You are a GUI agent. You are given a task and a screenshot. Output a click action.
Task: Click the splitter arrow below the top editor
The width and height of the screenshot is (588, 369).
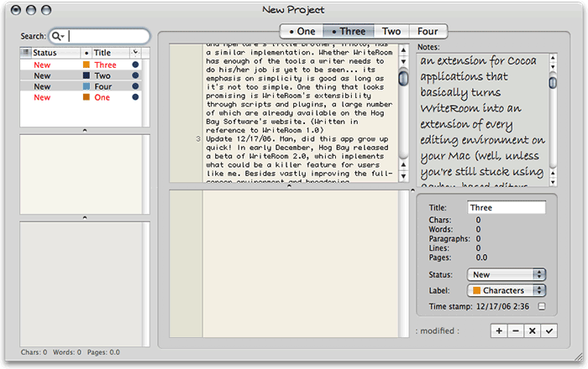click(x=289, y=186)
